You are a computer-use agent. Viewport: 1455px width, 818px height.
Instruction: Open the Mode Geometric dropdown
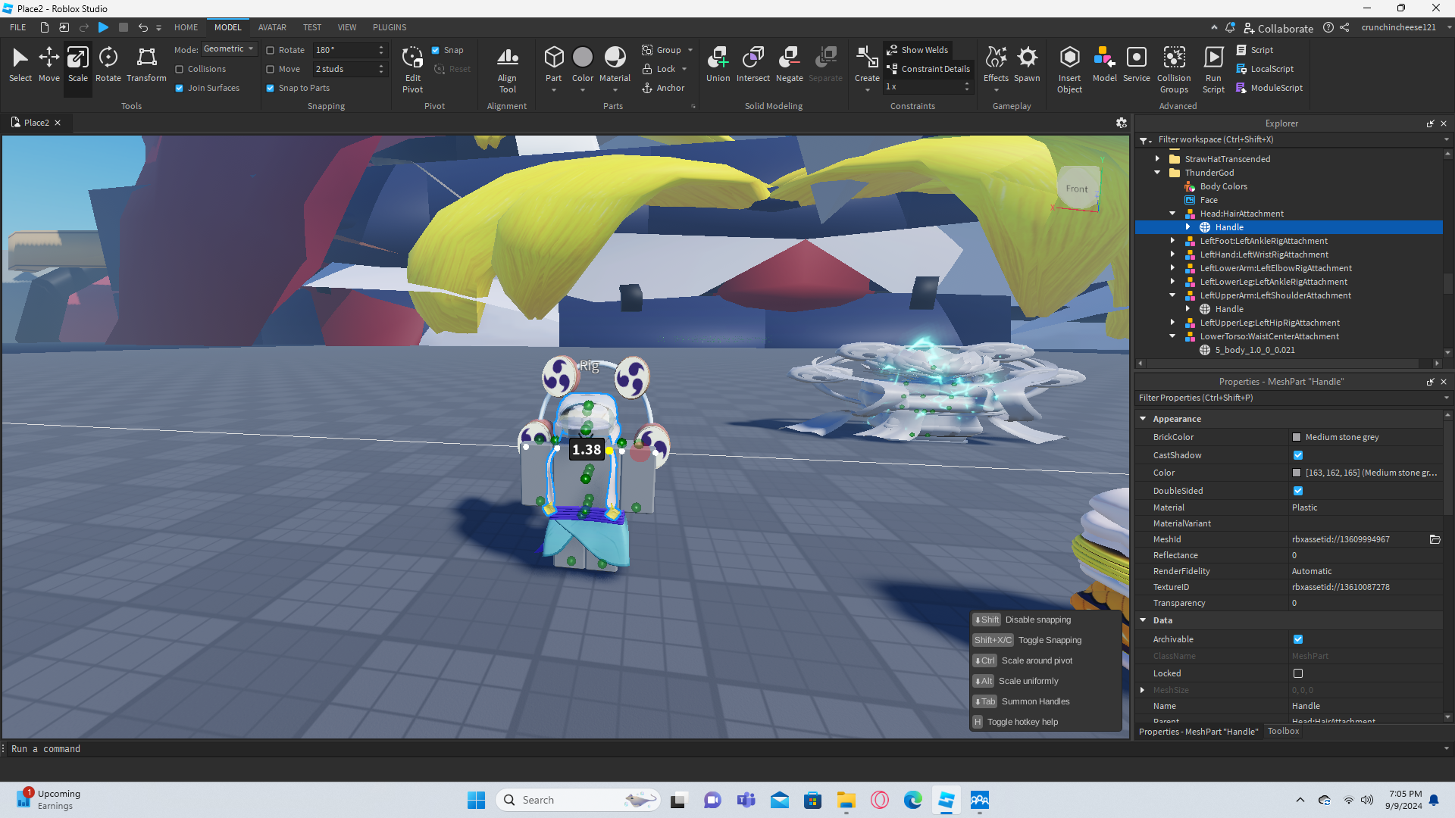(x=230, y=49)
